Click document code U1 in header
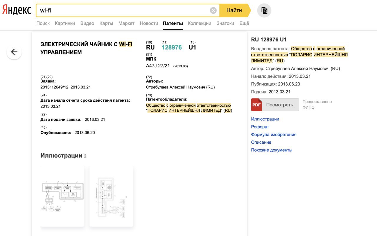The width and height of the screenshot is (377, 236). [x=192, y=47]
